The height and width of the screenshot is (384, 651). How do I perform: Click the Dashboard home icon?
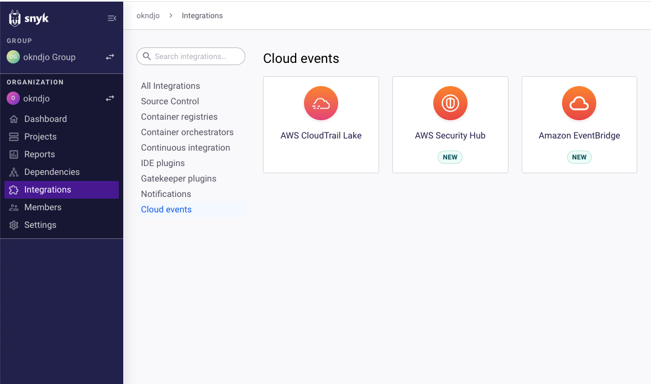tap(14, 119)
